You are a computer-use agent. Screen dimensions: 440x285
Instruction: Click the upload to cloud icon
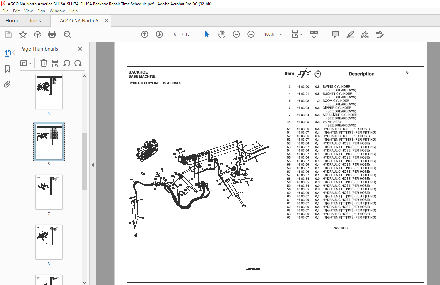[38, 34]
